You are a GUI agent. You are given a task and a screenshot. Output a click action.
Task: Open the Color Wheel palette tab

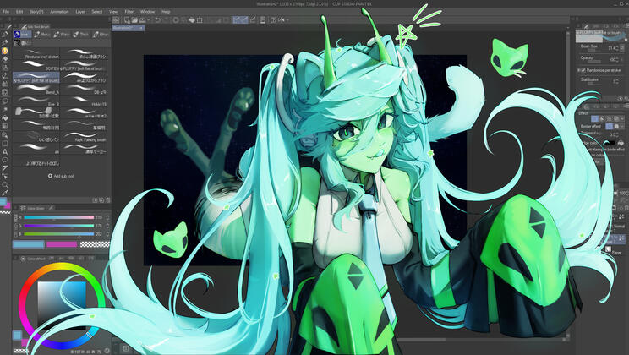pyautogui.click(x=33, y=259)
